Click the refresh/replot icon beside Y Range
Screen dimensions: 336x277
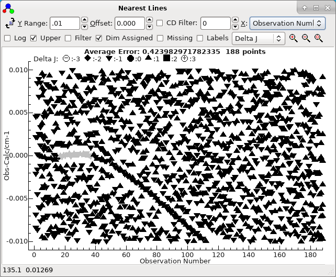pyautogui.click(x=10, y=23)
